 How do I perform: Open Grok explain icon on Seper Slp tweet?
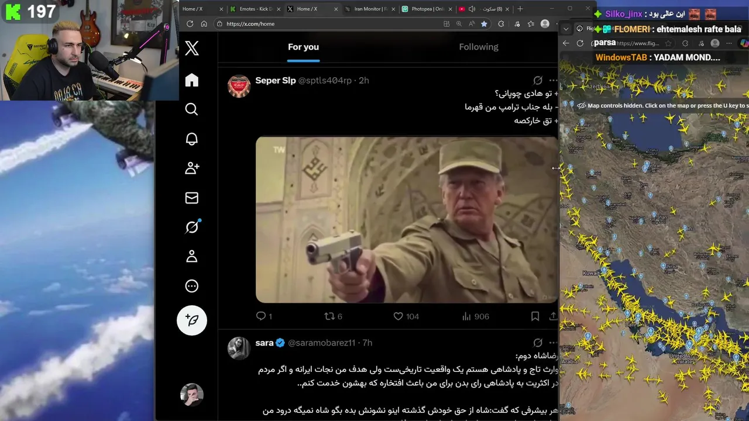pos(538,80)
